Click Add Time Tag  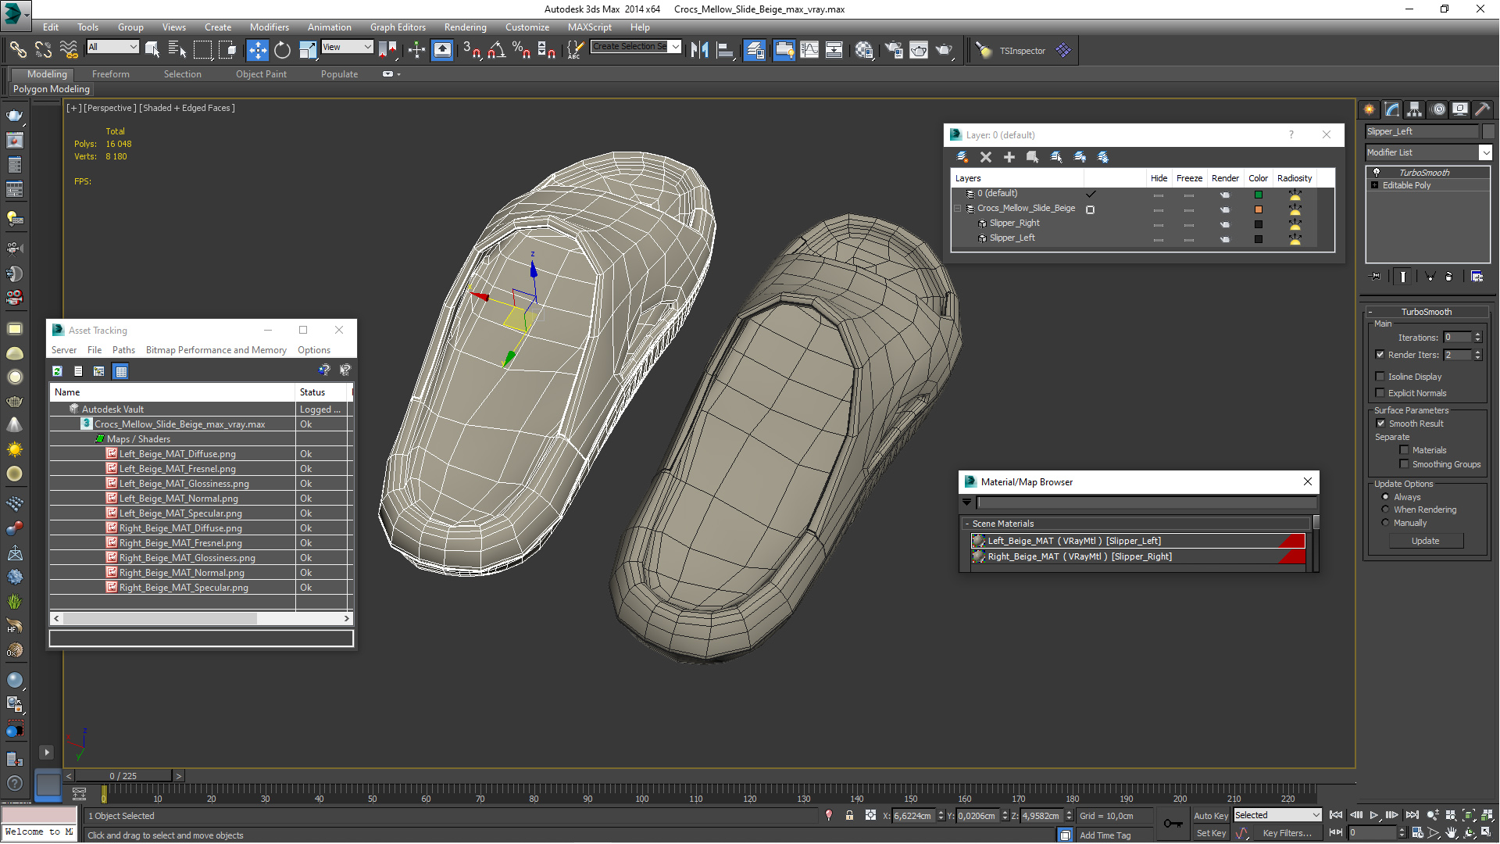coord(1105,835)
